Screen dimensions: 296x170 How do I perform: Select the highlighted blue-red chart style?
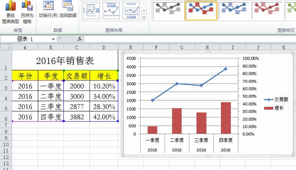point(201,10)
